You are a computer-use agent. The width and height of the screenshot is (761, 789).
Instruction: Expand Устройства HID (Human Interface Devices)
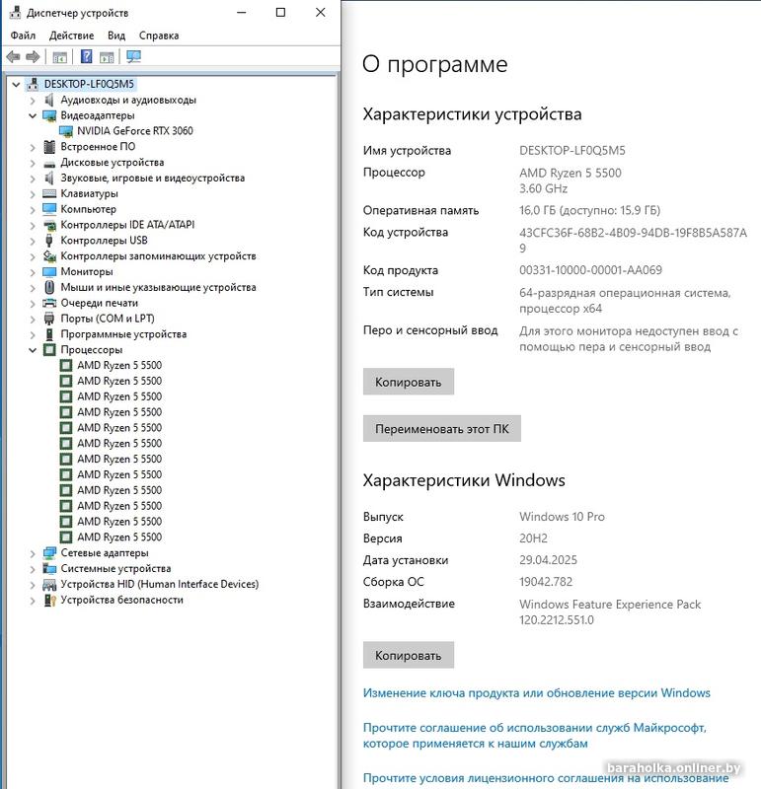point(33,584)
